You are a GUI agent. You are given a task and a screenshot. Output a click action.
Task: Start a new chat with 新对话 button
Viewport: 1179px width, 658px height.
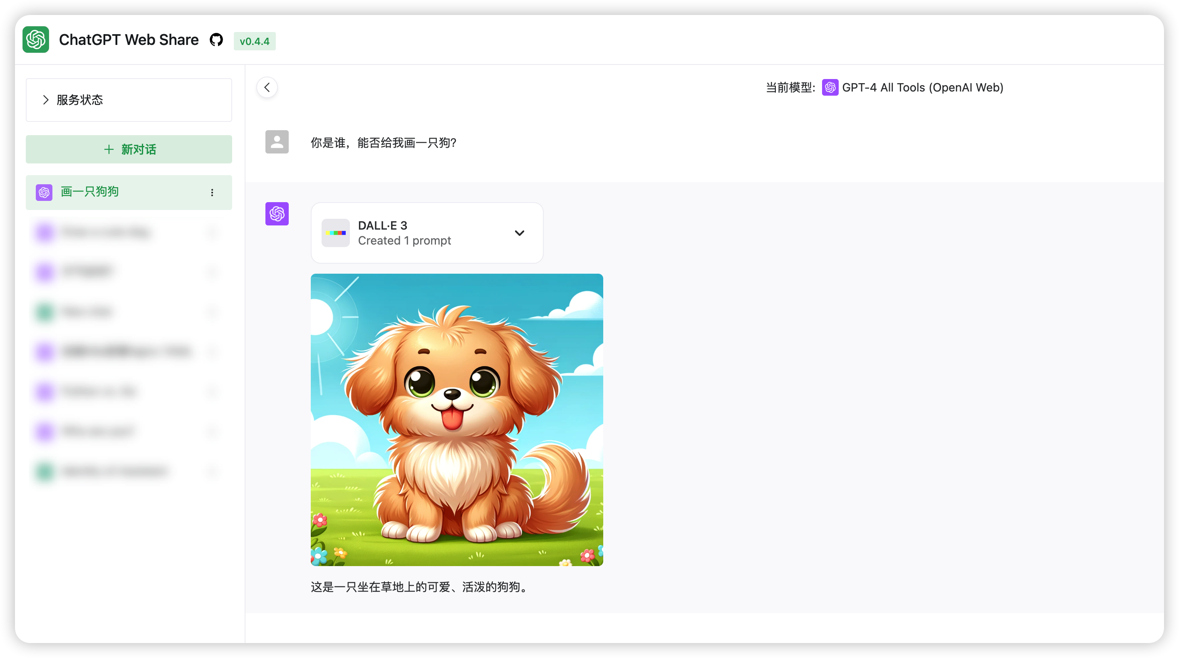(129, 149)
